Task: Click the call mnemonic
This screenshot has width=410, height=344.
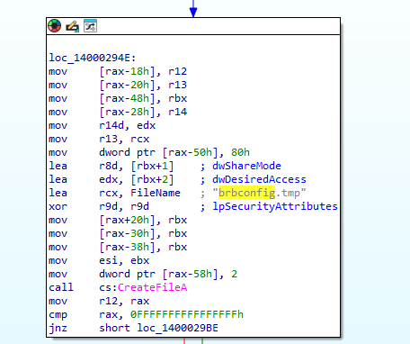Action: pyautogui.click(x=61, y=287)
